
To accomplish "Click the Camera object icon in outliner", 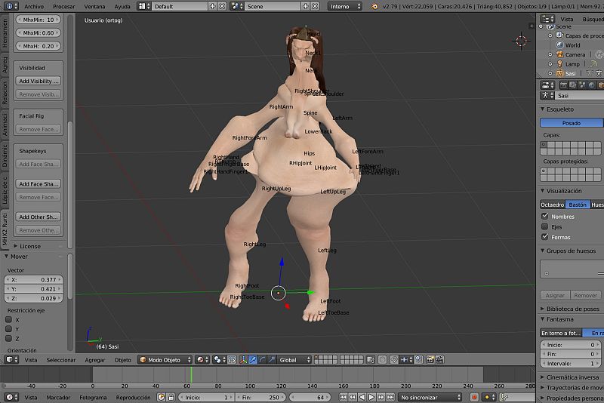I will tap(559, 54).
